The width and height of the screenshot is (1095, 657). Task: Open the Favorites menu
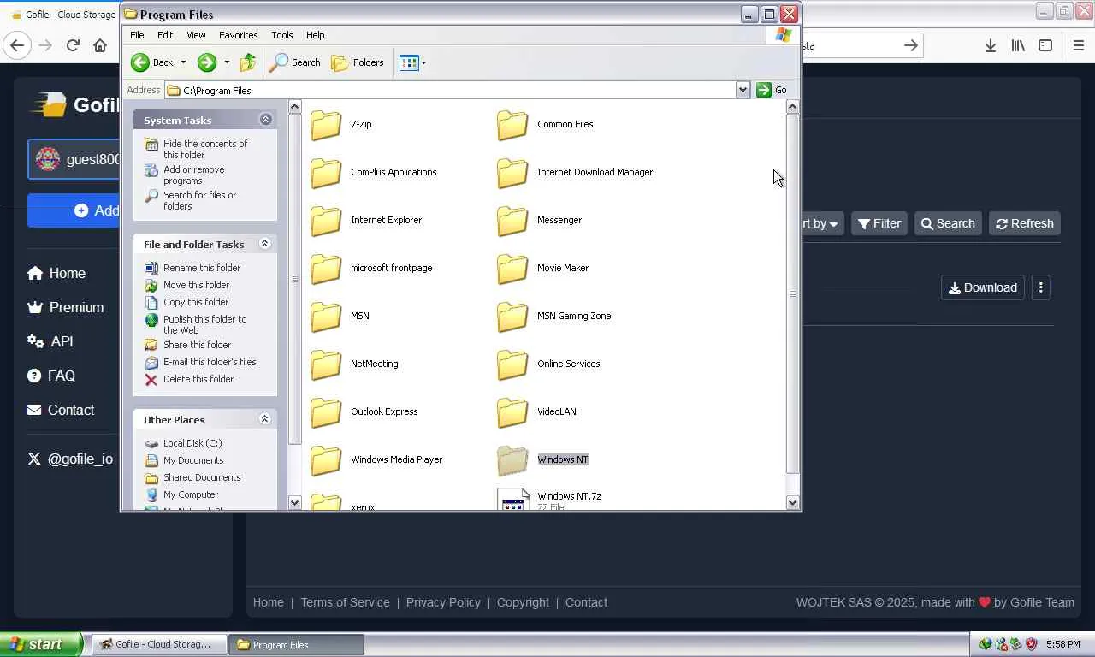coord(238,35)
